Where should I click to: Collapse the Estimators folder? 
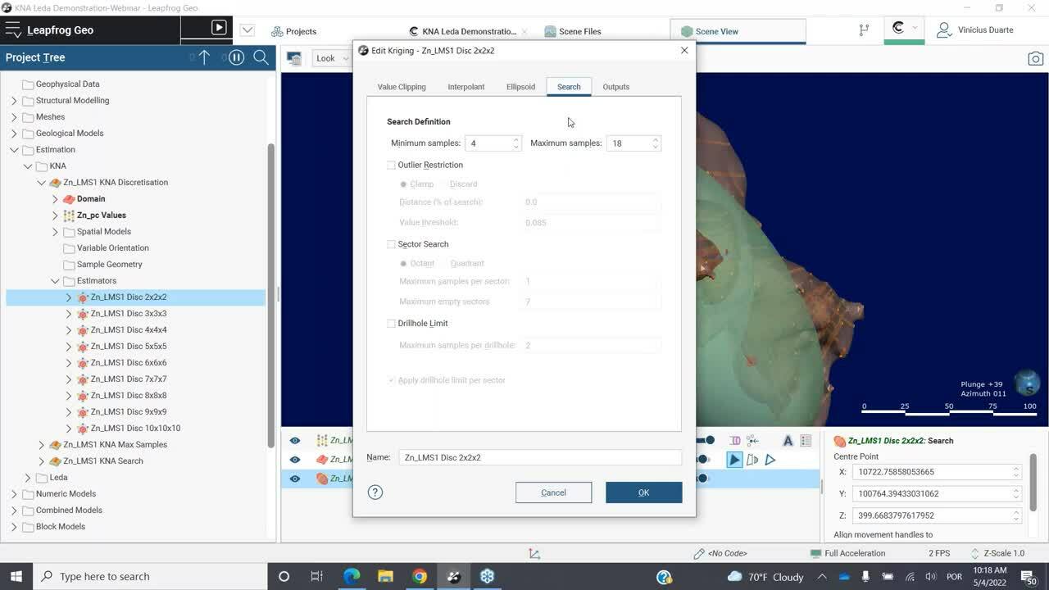(x=55, y=281)
